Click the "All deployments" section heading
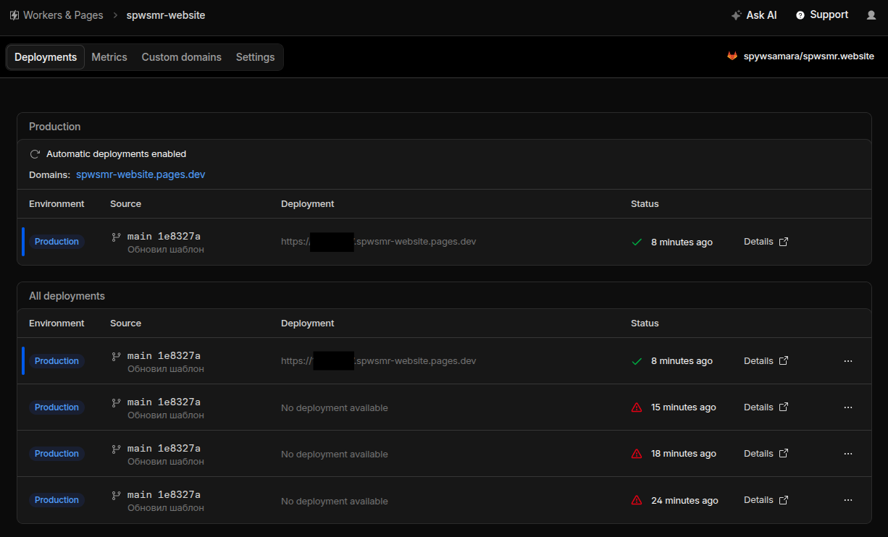The width and height of the screenshot is (888, 537). click(x=67, y=296)
